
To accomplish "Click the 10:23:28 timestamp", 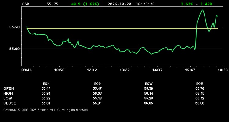I will click(x=145, y=4).
